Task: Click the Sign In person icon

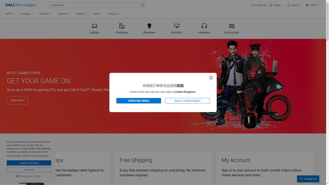Action: [x=289, y=5]
